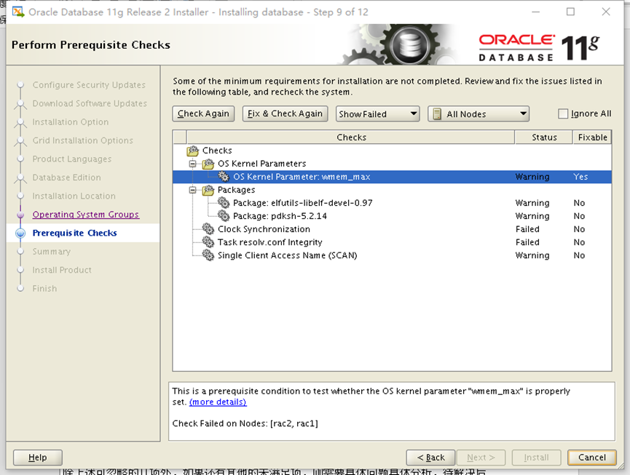Screen dimensions: 630x475
Task: Click Warning status of SCAN check
Action: pos(532,255)
